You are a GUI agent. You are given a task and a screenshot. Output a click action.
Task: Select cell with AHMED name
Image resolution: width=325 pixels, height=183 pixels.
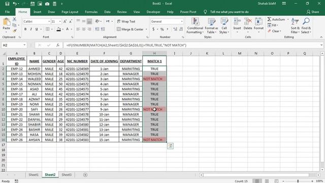pyautogui.click(x=34, y=69)
